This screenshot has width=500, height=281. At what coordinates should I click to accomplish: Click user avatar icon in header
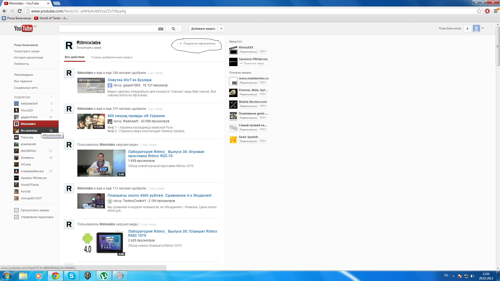pyautogui.click(x=476, y=28)
